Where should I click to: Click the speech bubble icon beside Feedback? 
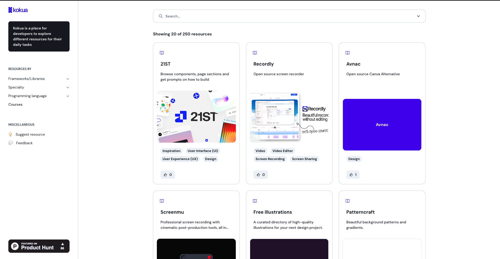tap(11, 143)
